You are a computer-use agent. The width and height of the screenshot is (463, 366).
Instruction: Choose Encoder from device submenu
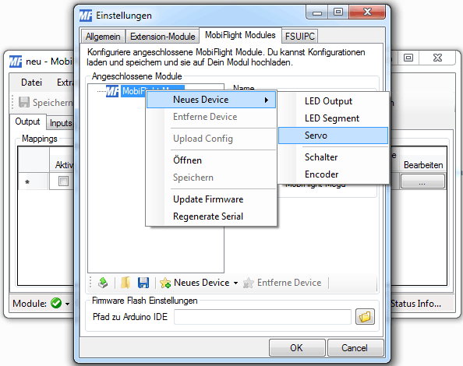333,174
